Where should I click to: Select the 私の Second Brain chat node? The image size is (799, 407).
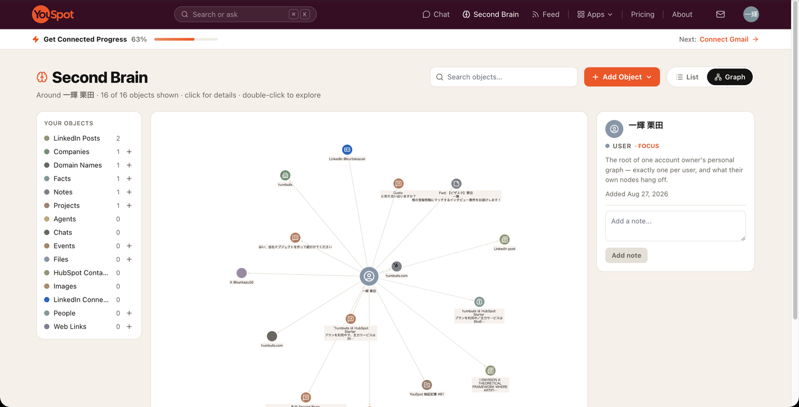306,398
